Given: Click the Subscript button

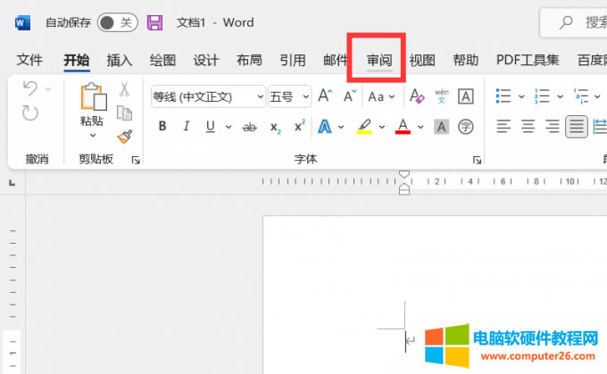Looking at the screenshot, I should [x=275, y=127].
